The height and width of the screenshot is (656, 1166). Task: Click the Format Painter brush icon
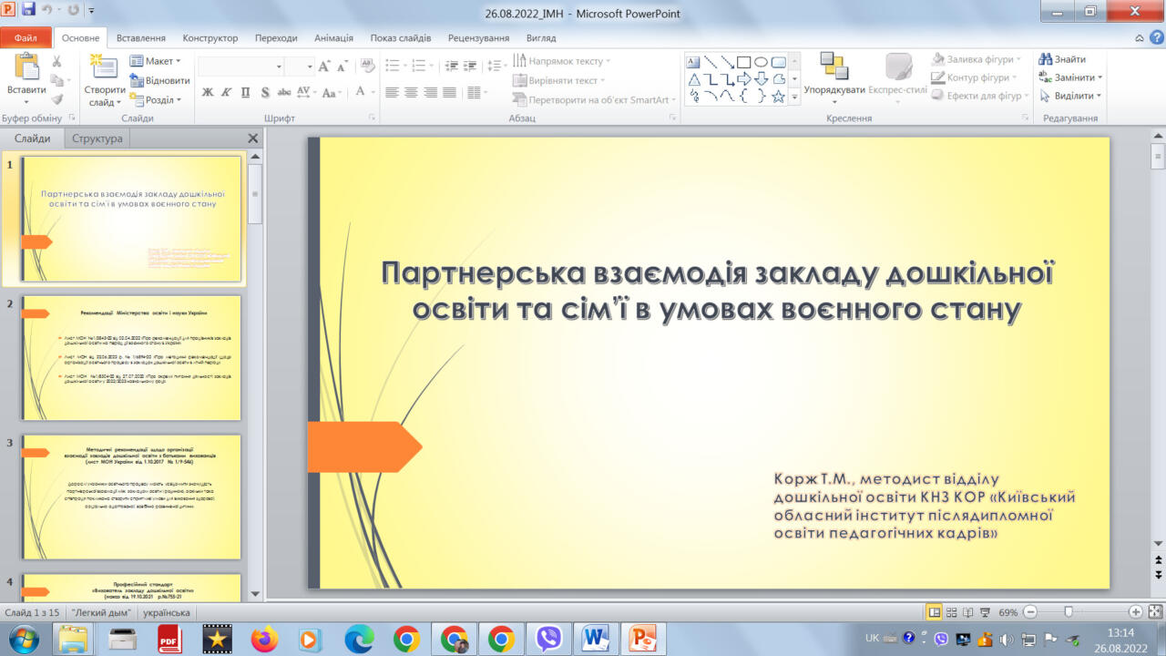point(57,98)
